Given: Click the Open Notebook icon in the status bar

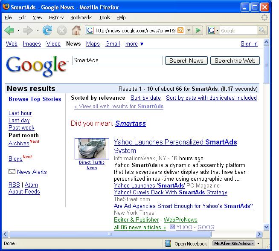Looking at the screenshot, I should click(168, 243).
